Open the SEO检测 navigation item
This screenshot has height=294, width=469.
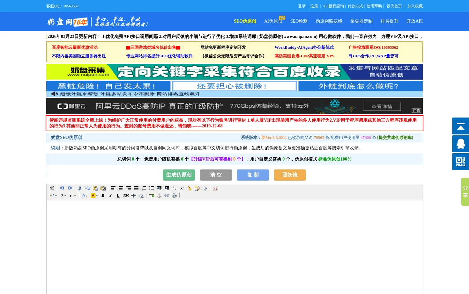click(x=299, y=21)
